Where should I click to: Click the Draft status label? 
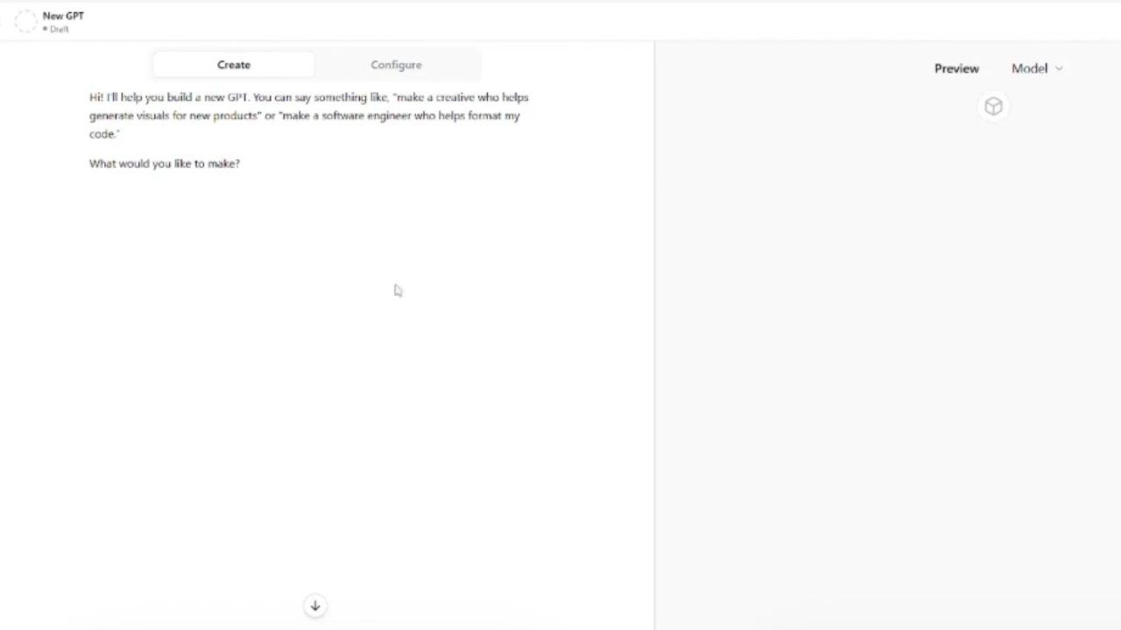tap(56, 29)
